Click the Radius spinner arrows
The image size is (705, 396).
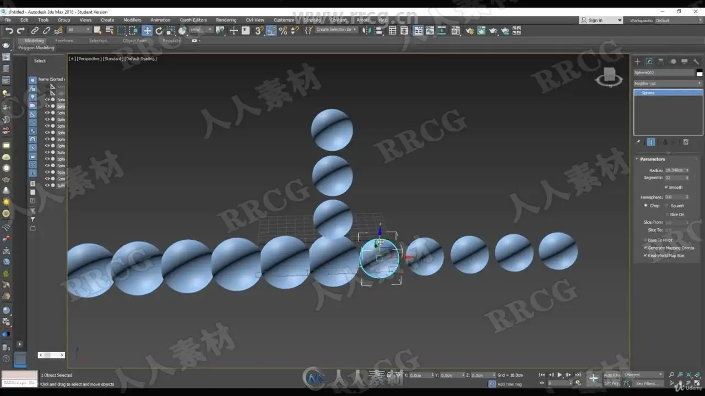687,170
